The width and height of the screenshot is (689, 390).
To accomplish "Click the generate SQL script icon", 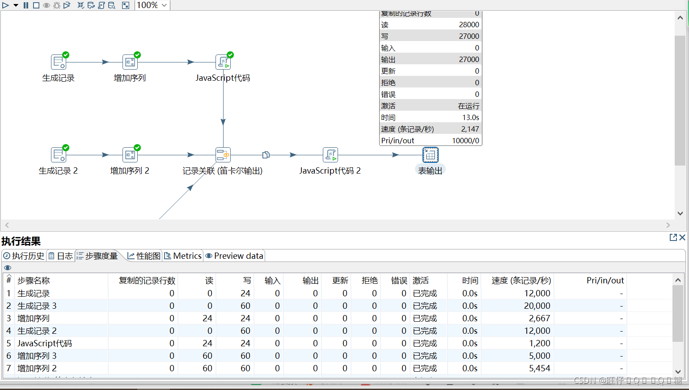I will coord(101,5).
